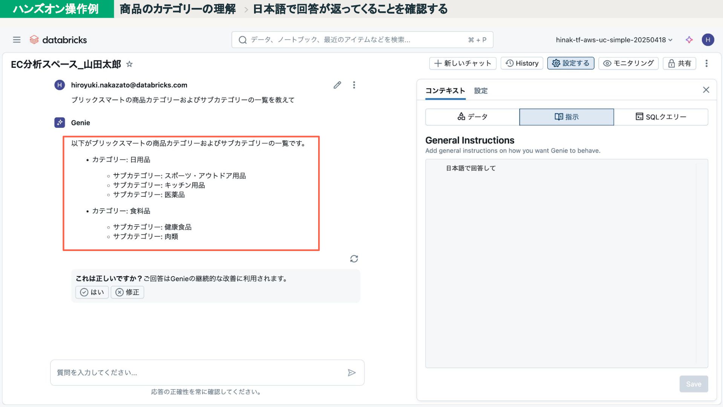Open the Databricks Assistant sparkle icon
The width and height of the screenshot is (723, 407).
pos(689,40)
